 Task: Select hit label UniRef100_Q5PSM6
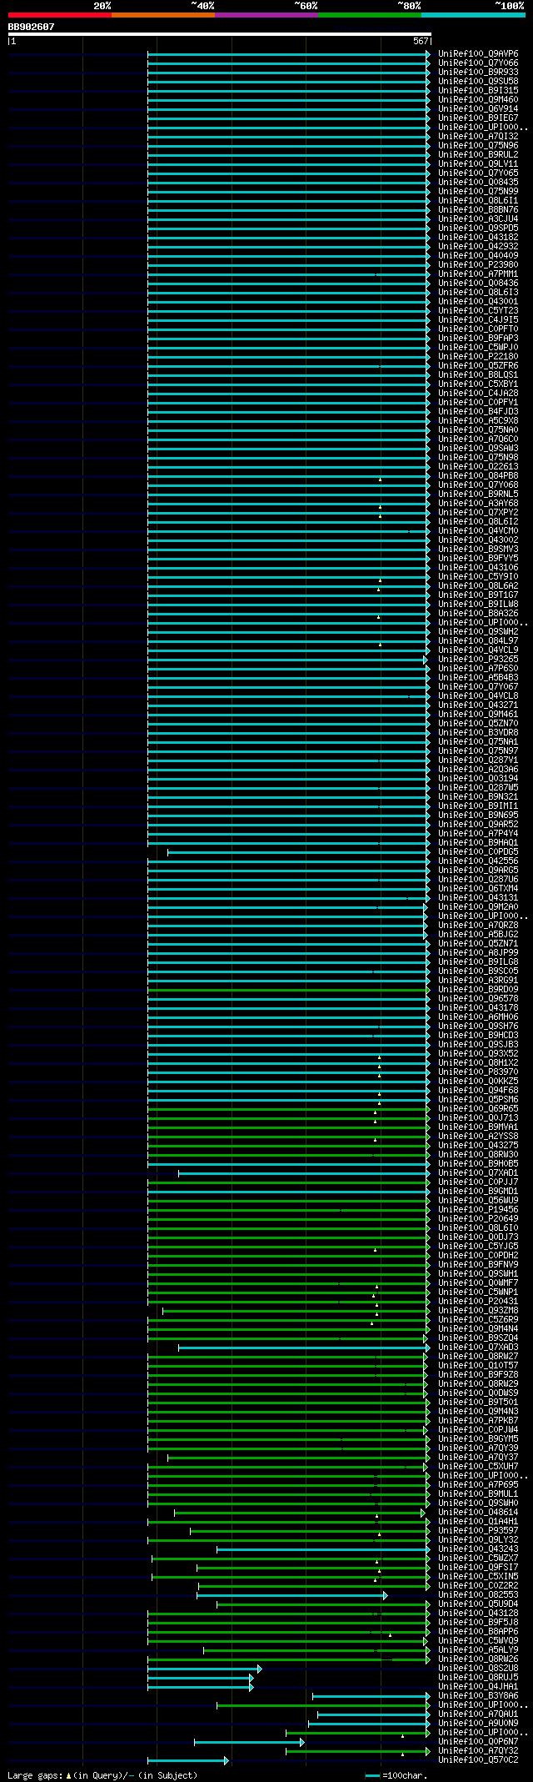pyautogui.click(x=478, y=1099)
